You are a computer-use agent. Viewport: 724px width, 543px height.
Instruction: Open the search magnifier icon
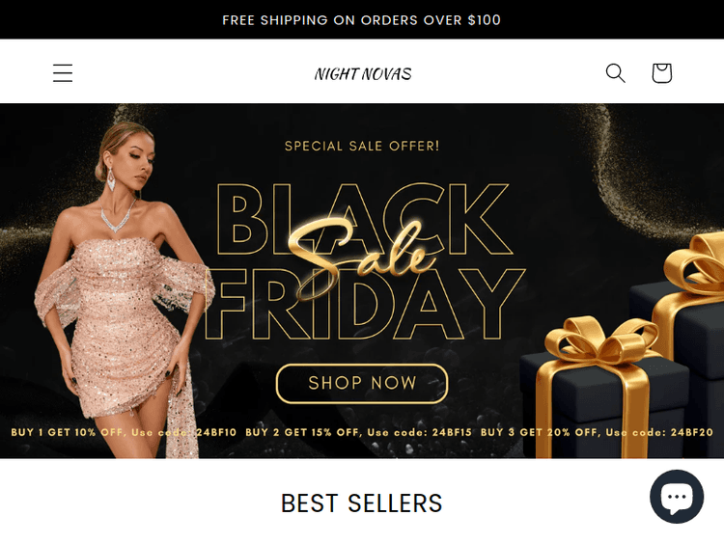pyautogui.click(x=615, y=73)
